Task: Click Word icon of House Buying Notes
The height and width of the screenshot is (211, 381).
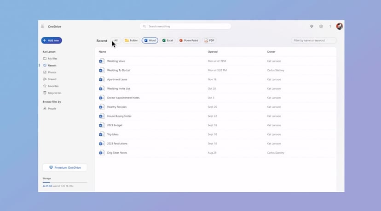Action: click(x=102, y=116)
